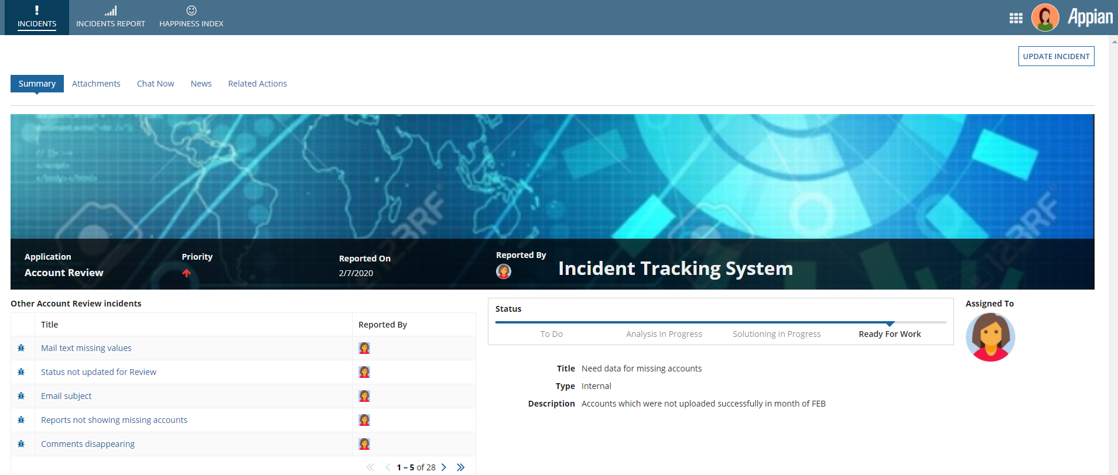The image size is (1118, 475).
Task: Select Analysis In Progress status stage
Action: coord(664,334)
